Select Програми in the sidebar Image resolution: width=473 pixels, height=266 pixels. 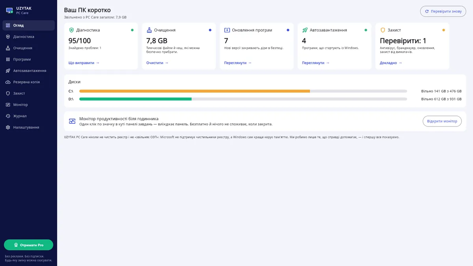tap(28, 60)
